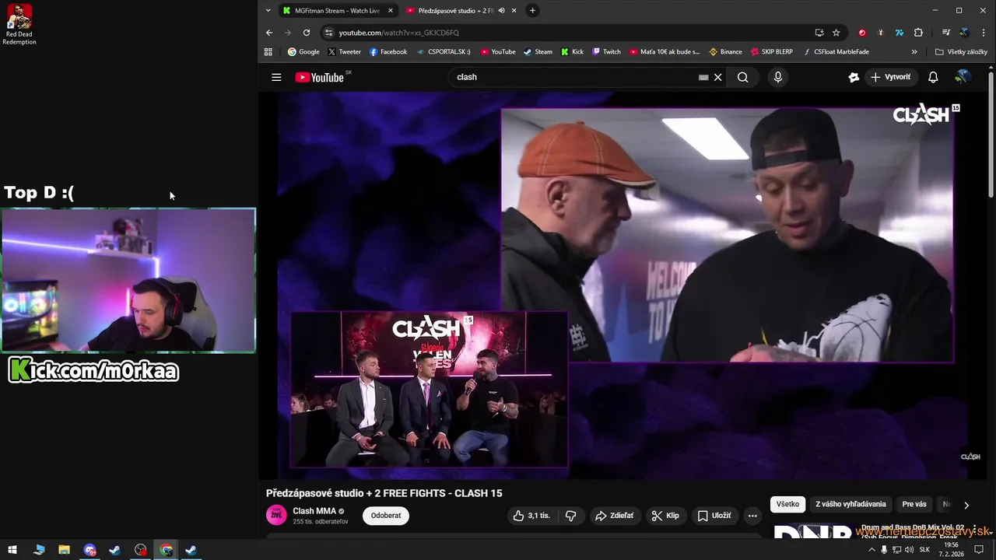Subscribe to Clash MMA via Odoberať
This screenshot has width=996, height=560.
(386, 516)
